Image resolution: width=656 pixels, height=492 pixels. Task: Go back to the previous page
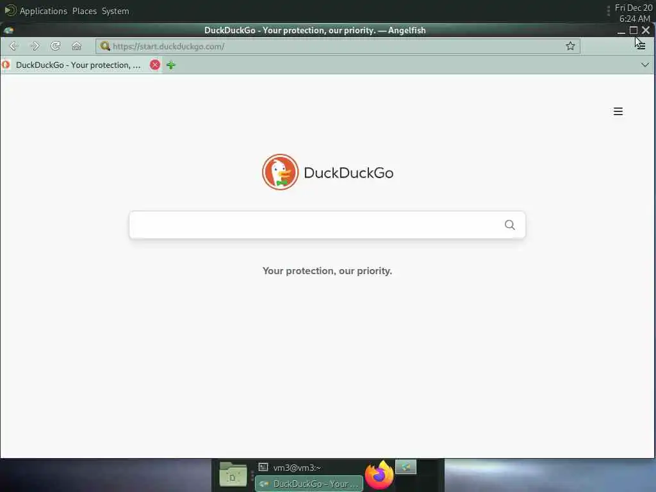(14, 46)
